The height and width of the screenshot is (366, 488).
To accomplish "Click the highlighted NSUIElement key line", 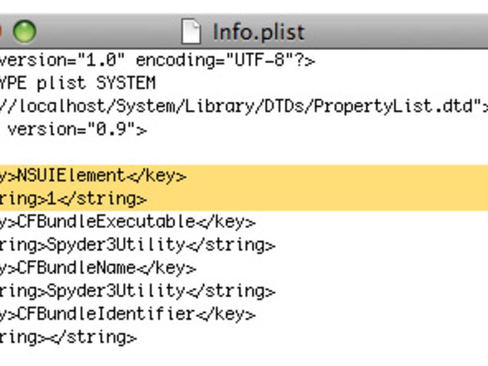I will [x=244, y=177].
